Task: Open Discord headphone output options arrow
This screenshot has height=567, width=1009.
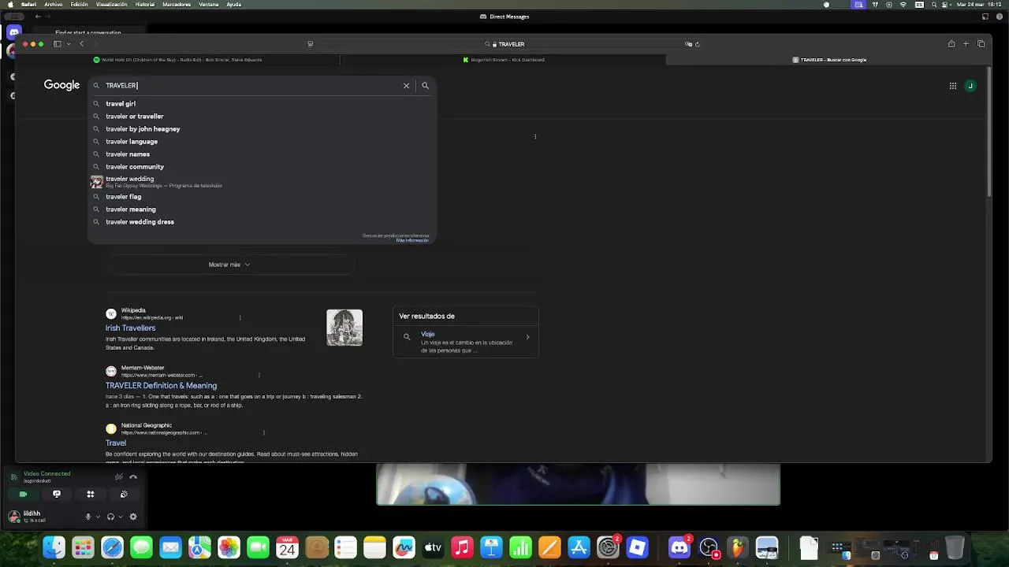Action: 120,517
